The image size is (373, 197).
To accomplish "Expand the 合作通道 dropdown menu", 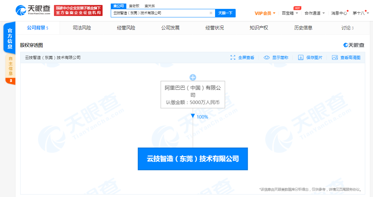I will [x=314, y=13].
